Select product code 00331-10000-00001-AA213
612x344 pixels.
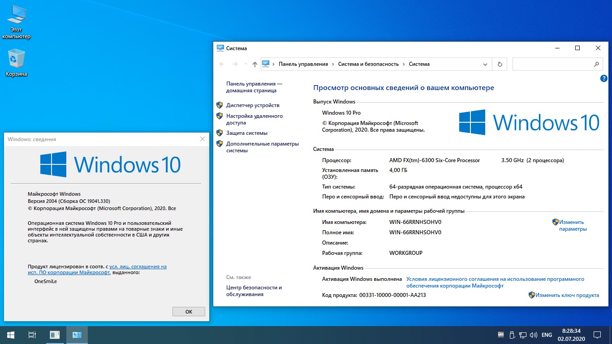tap(392, 295)
